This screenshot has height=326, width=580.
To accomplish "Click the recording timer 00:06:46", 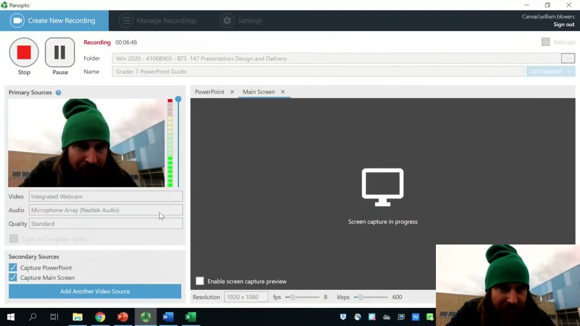I will [x=126, y=42].
